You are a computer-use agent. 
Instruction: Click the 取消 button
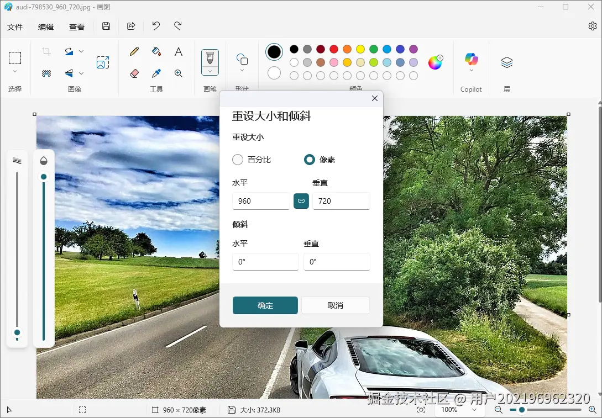[x=336, y=305]
